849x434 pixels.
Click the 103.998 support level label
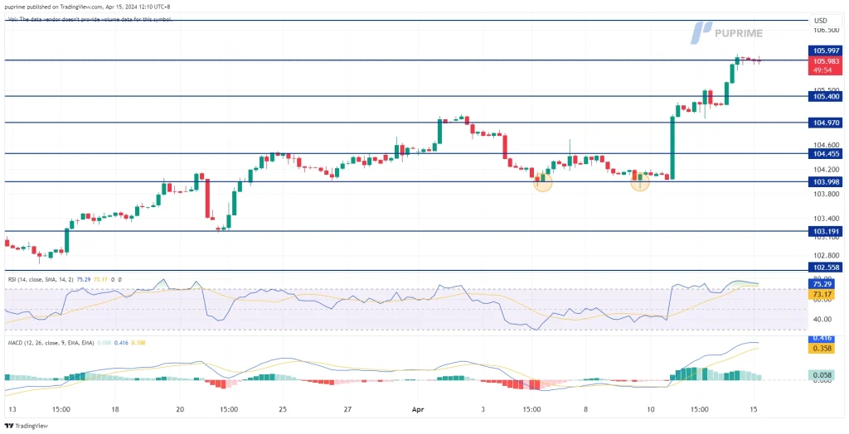(x=826, y=182)
